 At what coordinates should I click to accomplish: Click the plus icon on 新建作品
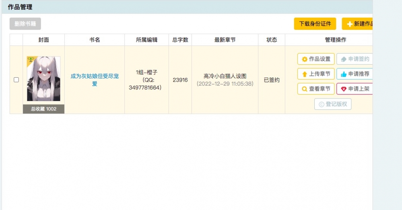(x=349, y=24)
